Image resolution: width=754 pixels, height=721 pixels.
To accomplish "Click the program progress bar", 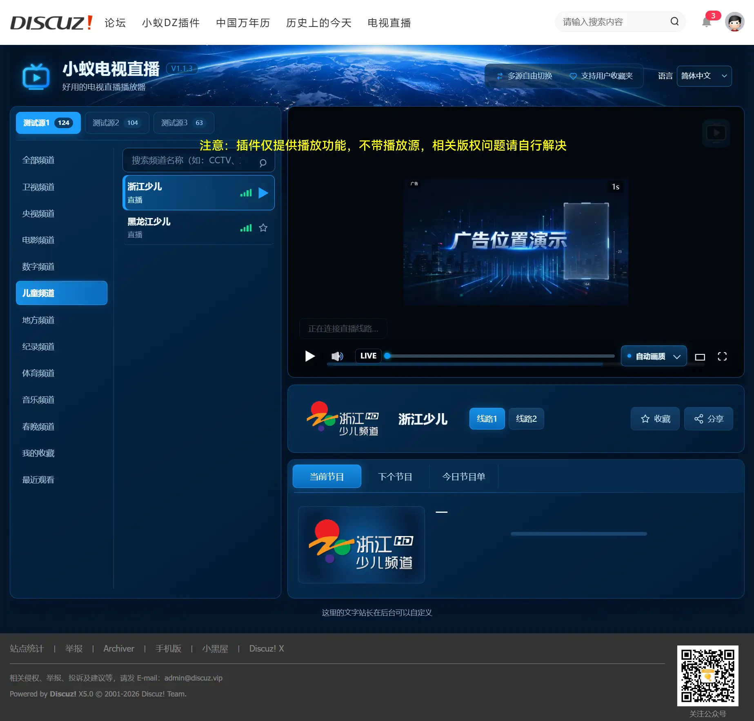I will tap(578, 534).
